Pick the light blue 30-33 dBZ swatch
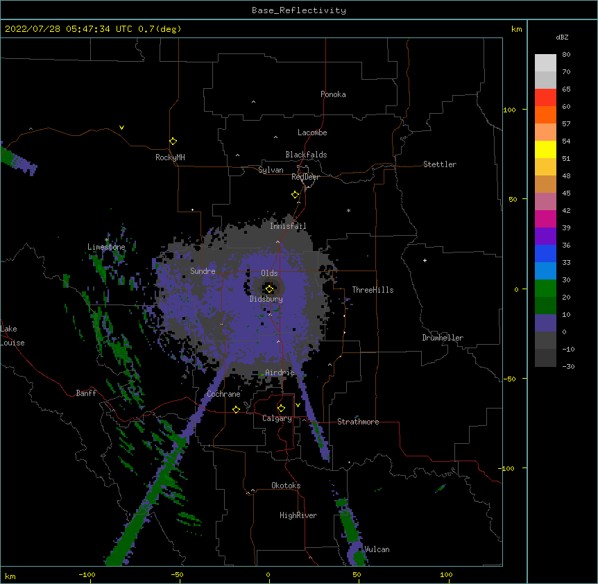This screenshot has width=598, height=584. point(545,270)
